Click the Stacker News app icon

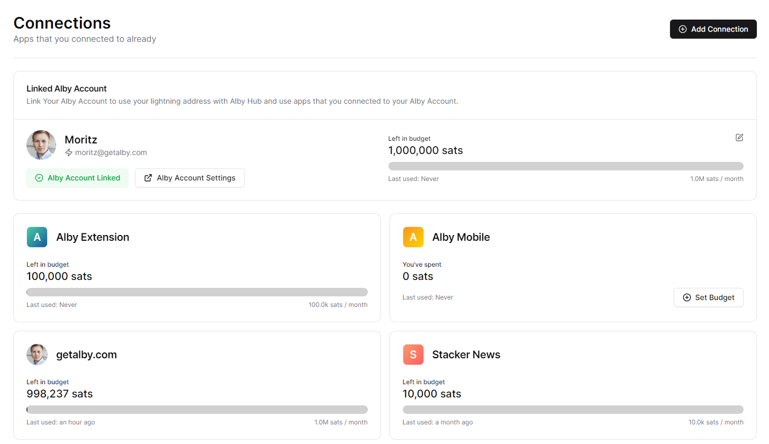tap(413, 355)
